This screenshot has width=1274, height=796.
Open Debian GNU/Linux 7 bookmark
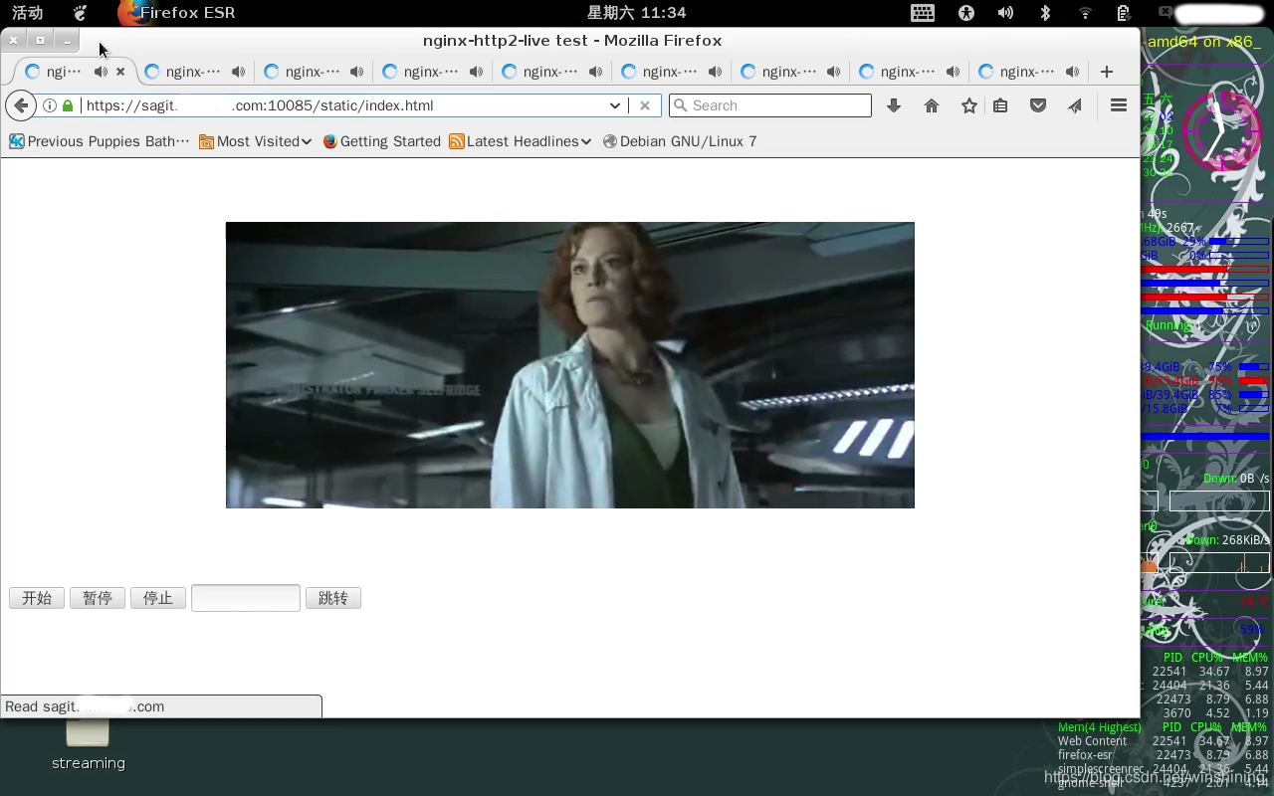click(680, 141)
